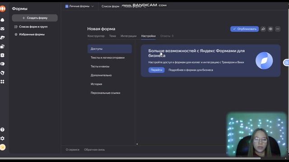Open the user avatar at sidebar bottom

pyautogui.click(x=3, y=147)
